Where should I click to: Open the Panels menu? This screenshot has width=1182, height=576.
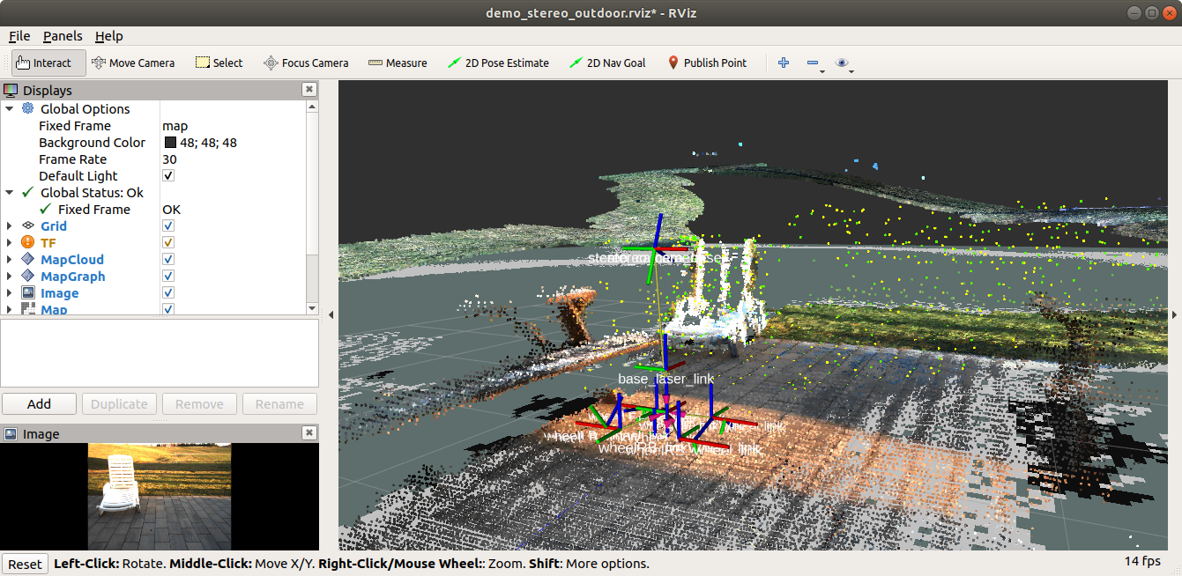[x=63, y=36]
